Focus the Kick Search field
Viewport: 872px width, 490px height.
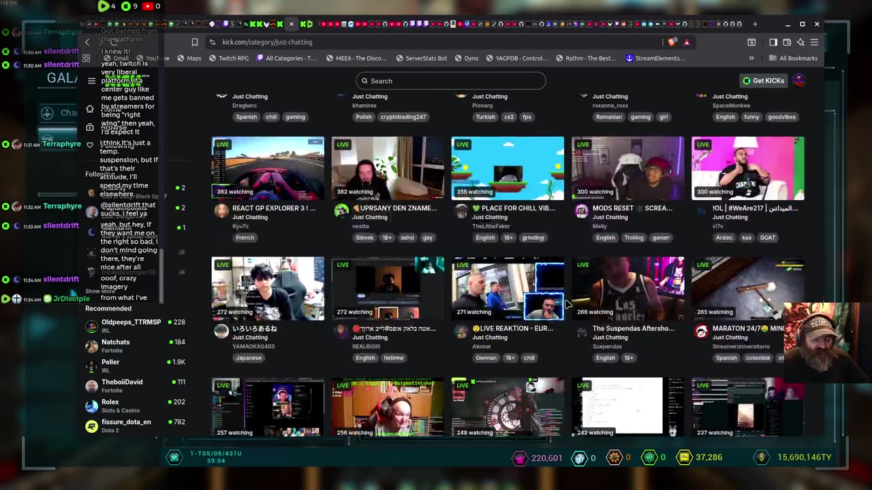click(x=450, y=81)
